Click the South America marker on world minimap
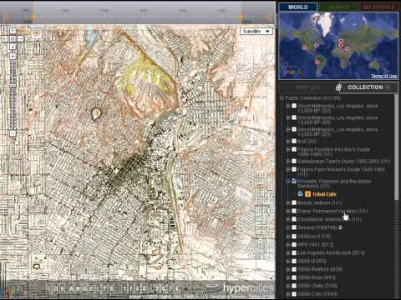Screen dimensions: 401x300 point(317,62)
